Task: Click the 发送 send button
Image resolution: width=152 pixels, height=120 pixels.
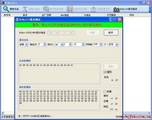Action: pos(111,66)
